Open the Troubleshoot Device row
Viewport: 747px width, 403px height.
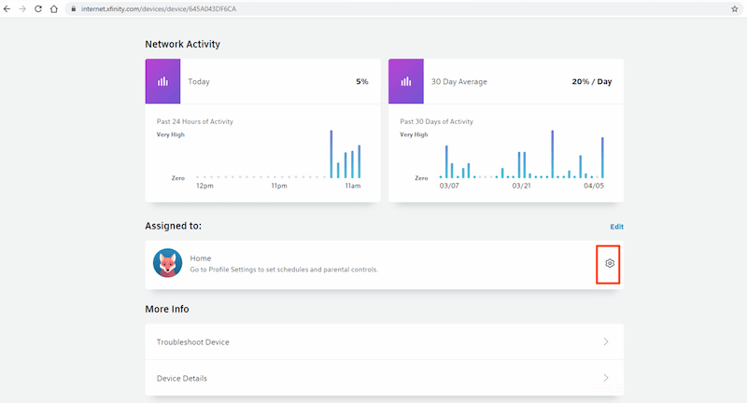point(385,341)
